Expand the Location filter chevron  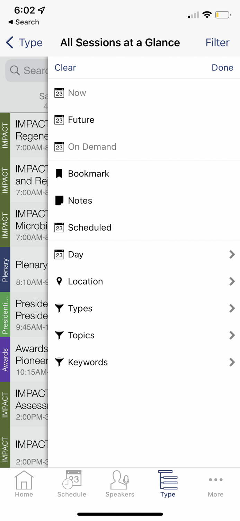click(232, 281)
